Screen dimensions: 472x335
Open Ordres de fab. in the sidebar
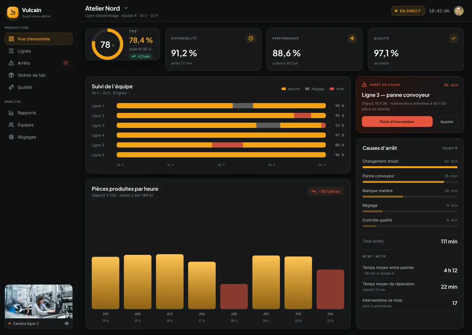click(39, 75)
